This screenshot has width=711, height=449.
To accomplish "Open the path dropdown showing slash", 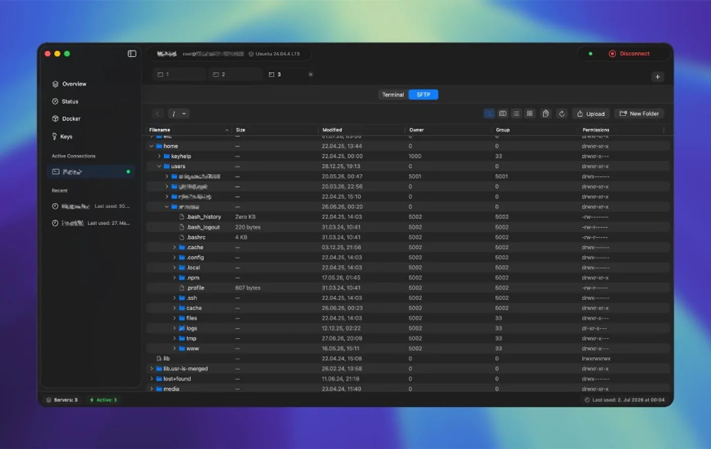I will coord(178,114).
